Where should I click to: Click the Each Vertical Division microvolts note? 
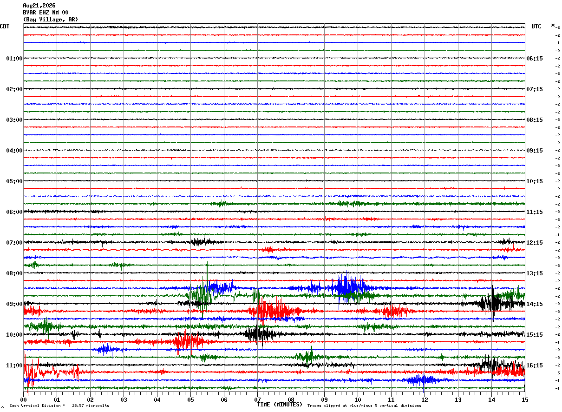[59, 406]
